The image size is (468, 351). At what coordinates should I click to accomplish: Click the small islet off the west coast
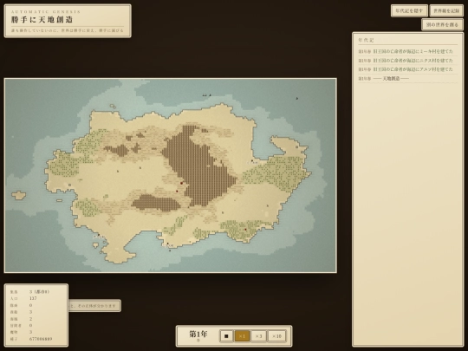(x=18, y=196)
